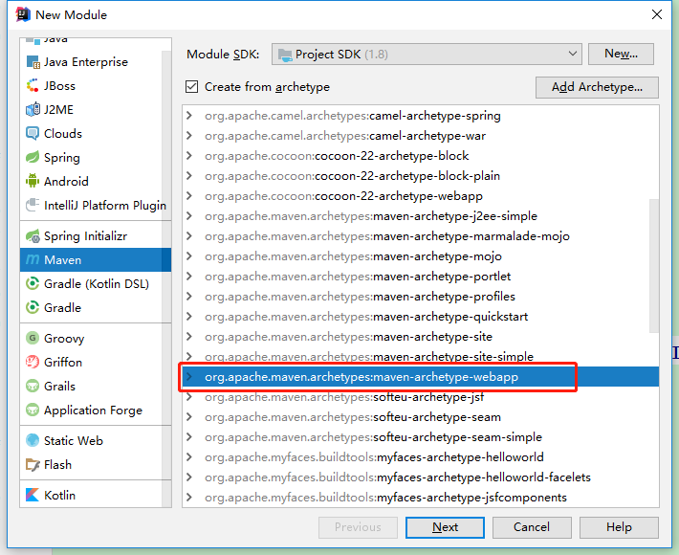Choose Gradle (Kotlin DSL) module type

point(97,284)
